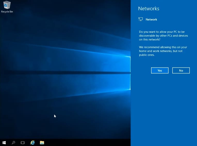Open File Explorer from the taskbar
The width and height of the screenshot is (197, 146).
tap(42, 142)
